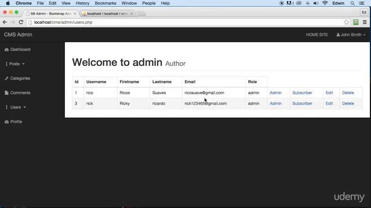The image size is (371, 208).
Task: Click the Categories wrench icon
Action: click(x=6, y=79)
